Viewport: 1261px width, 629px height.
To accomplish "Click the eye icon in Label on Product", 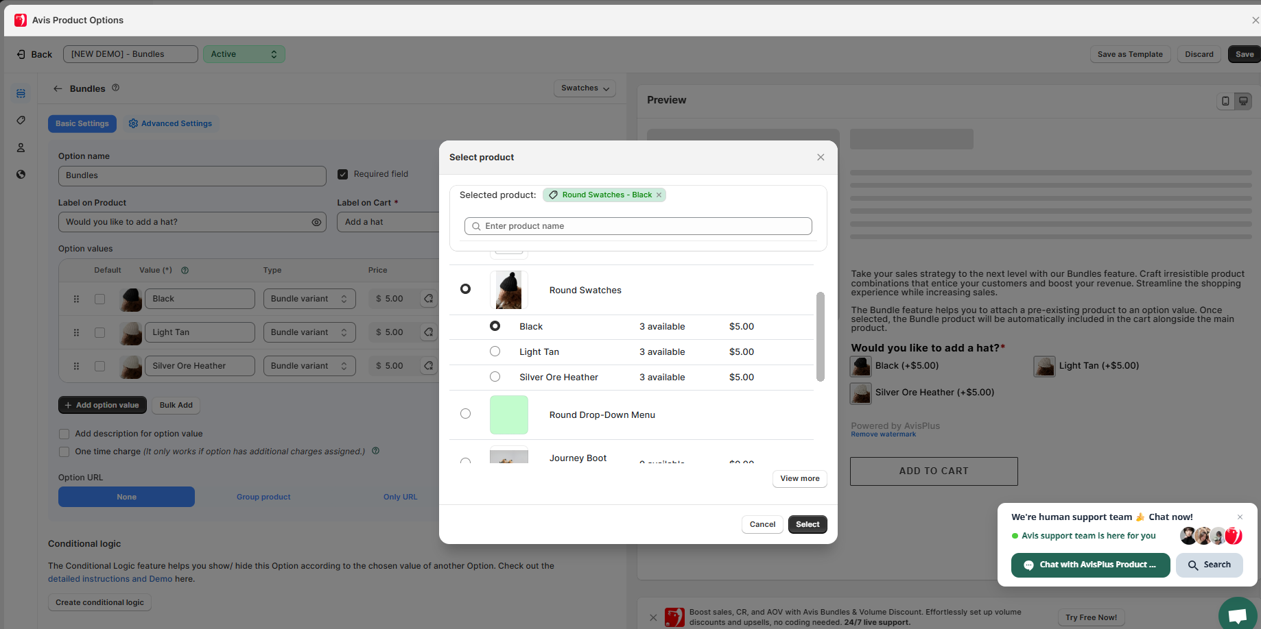I will tap(316, 222).
